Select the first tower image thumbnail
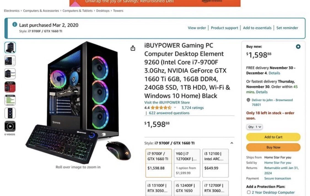 coord(10,47)
